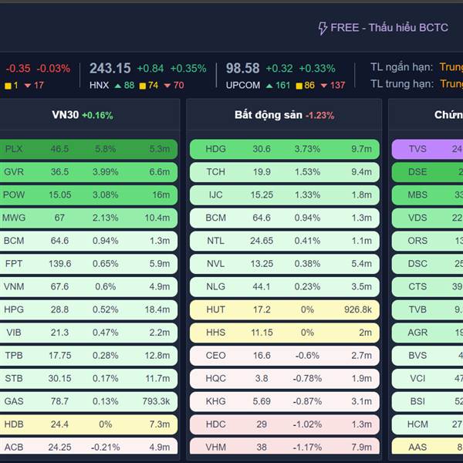Screen dimensions: 463x463
Task: Click GAS volume 793.3k
Action: [x=156, y=401]
